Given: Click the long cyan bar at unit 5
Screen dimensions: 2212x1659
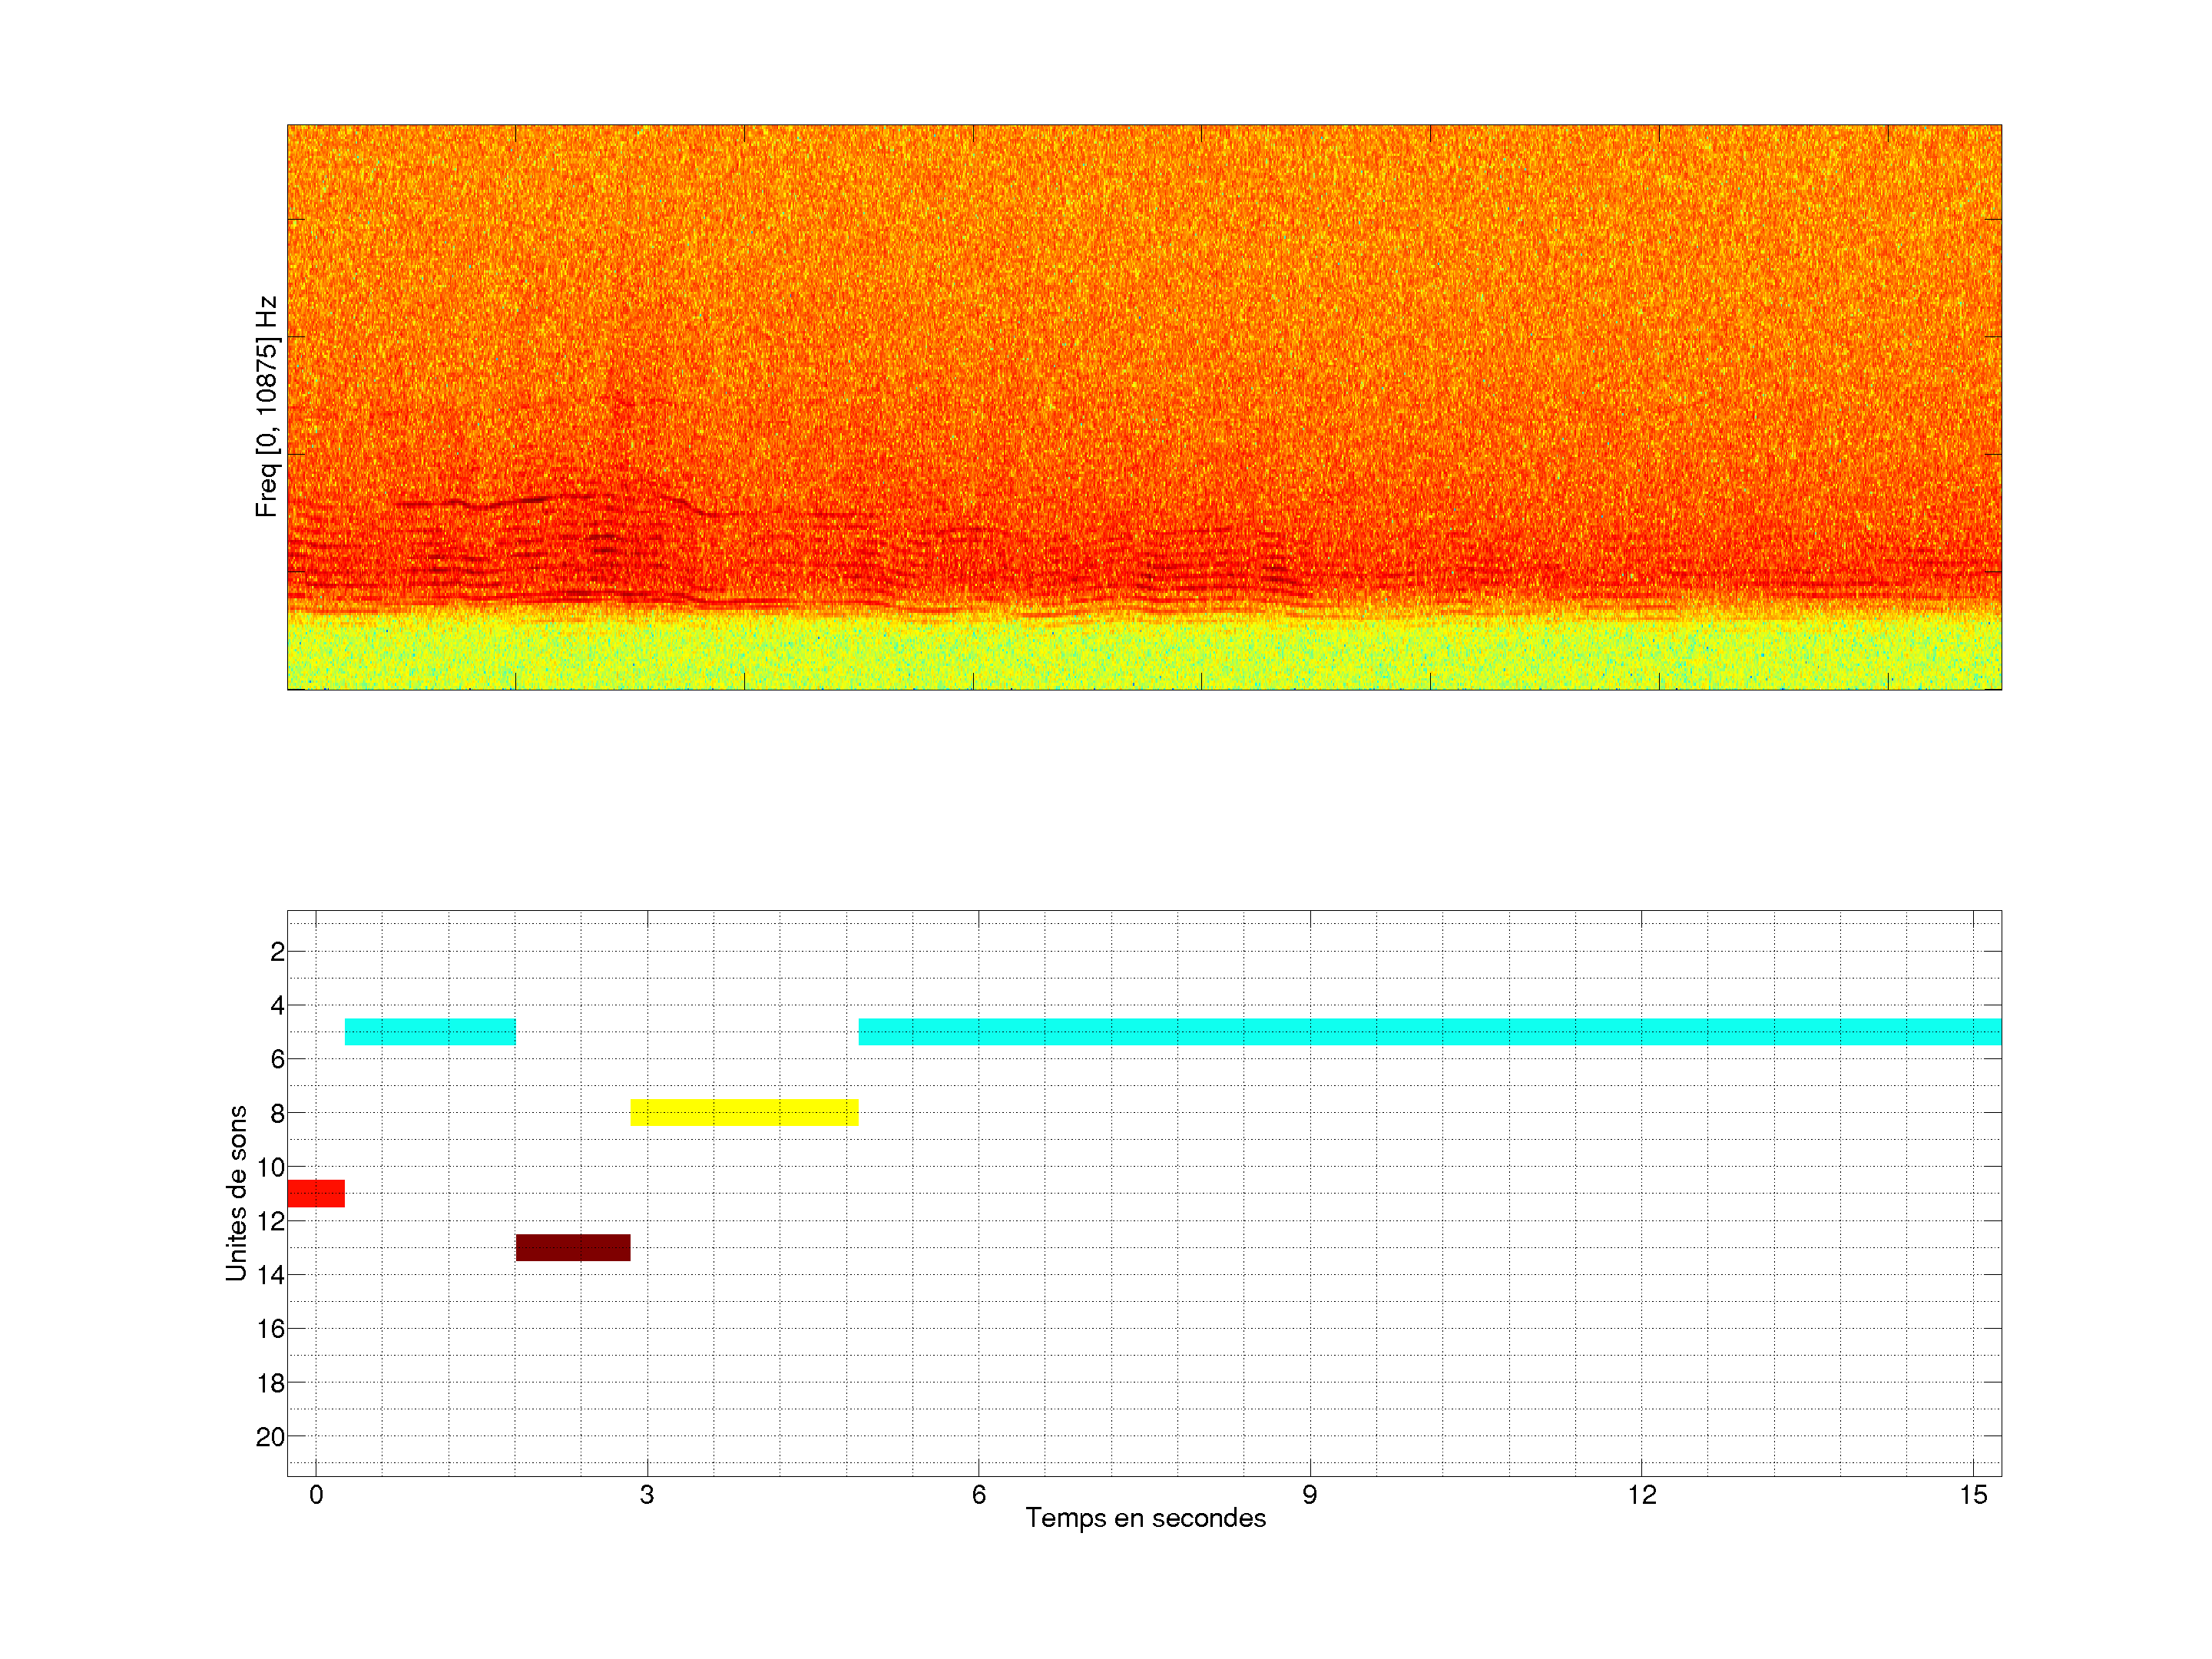Looking at the screenshot, I should [1429, 1031].
